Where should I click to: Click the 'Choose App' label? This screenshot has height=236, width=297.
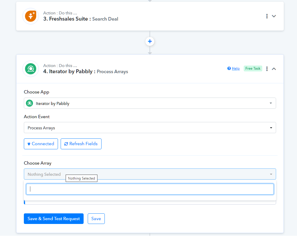pos(36,92)
